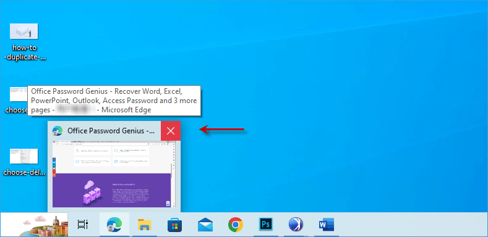Viewport: 488px width, 237px height.
Task: Click the blue sphere app icon on taskbar
Action: click(x=296, y=225)
